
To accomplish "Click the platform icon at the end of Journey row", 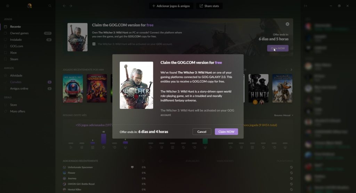I will (x=291, y=178).
